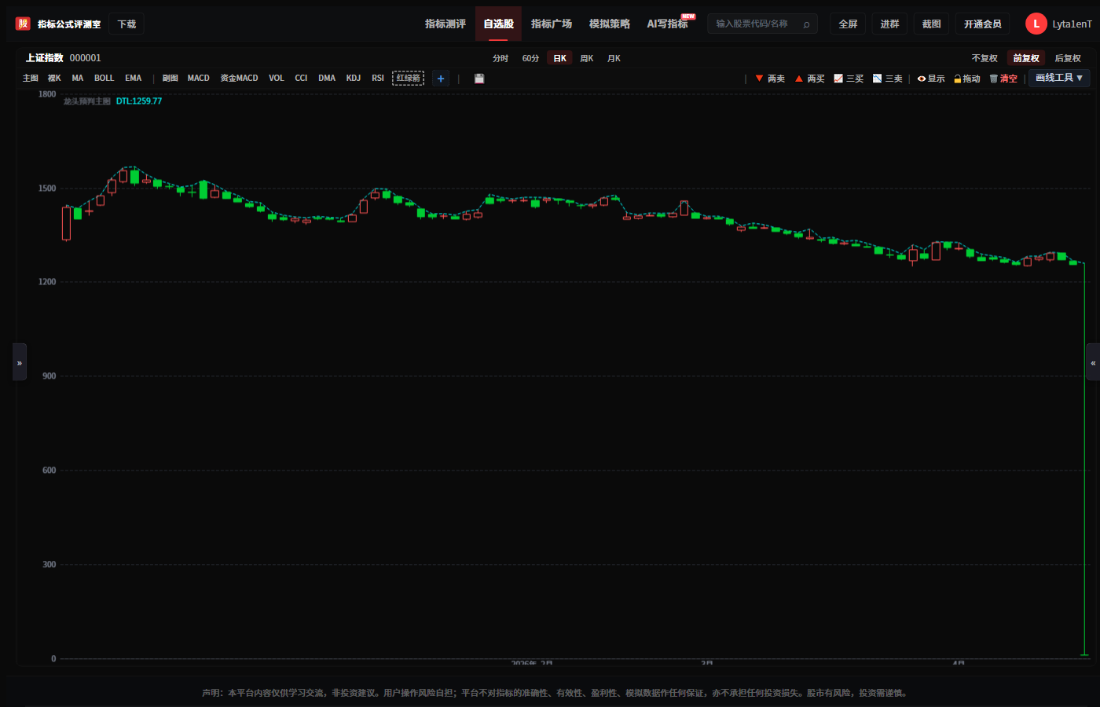Viewport: 1100px width, 707px height.
Task: Switch to 日K timeframe
Action: [559, 58]
